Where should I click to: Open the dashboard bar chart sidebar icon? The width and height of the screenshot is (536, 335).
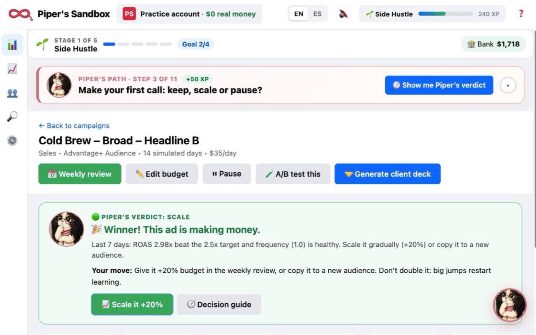coord(12,45)
